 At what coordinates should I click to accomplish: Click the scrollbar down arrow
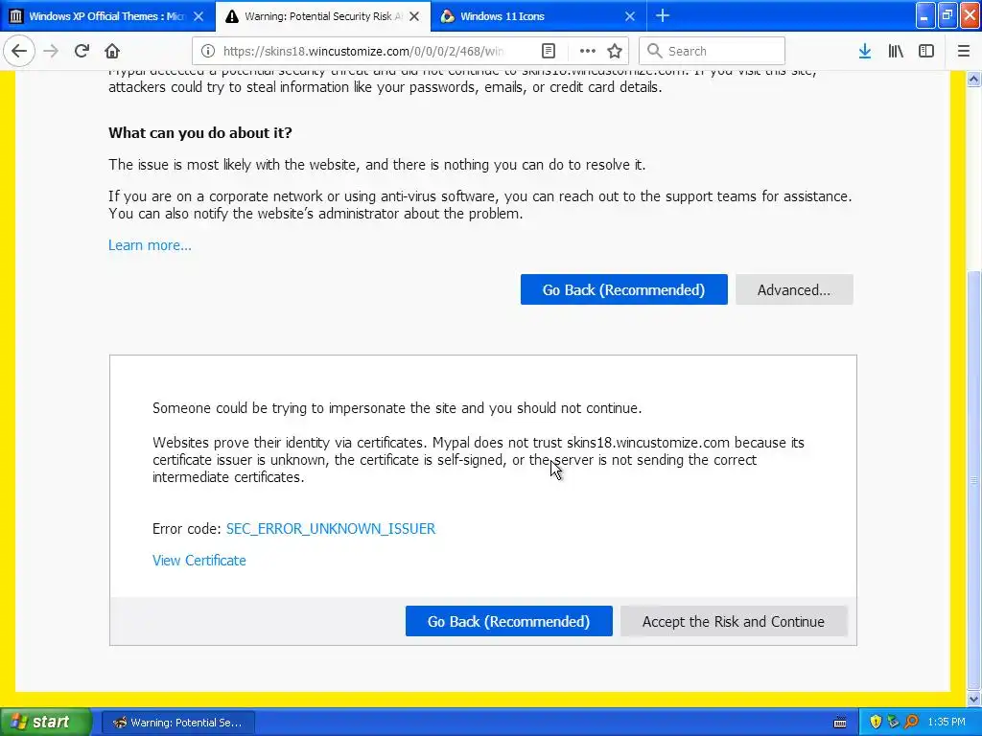[x=974, y=699]
